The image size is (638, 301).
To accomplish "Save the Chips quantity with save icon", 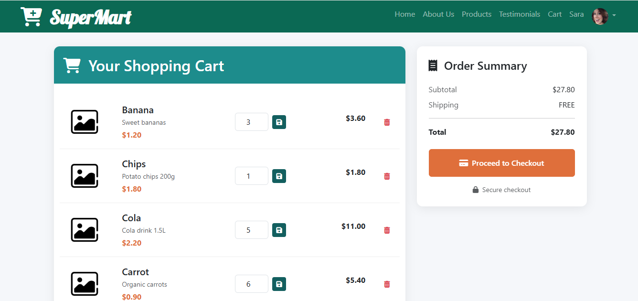I will 279,176.
